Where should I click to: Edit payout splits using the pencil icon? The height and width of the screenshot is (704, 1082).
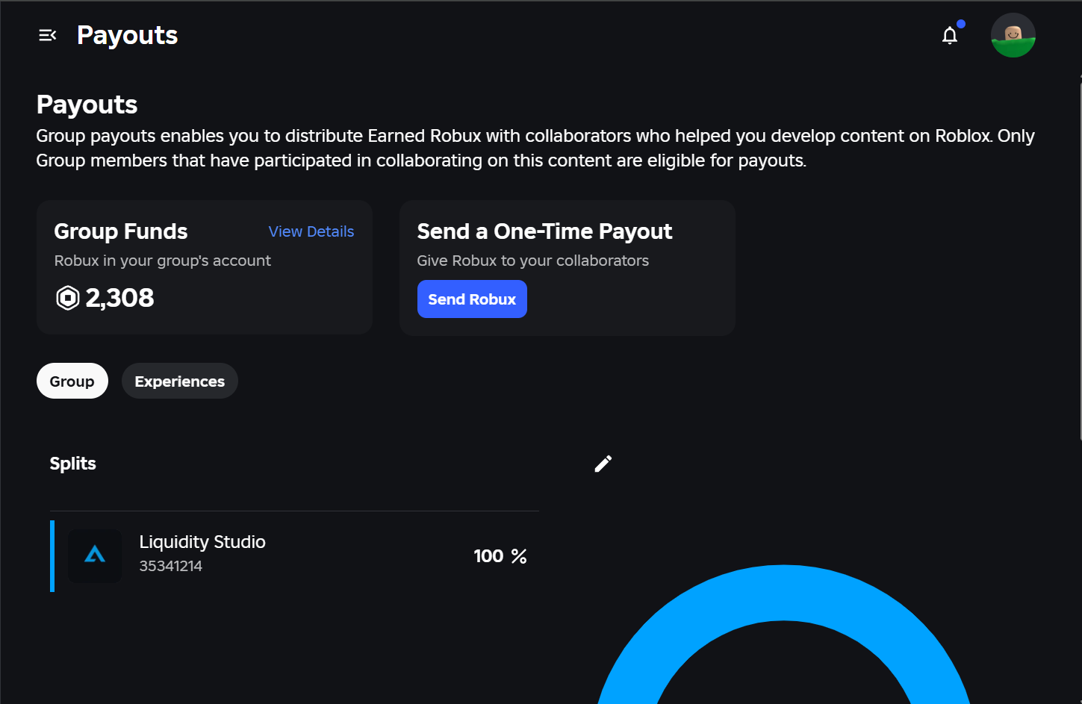[603, 464]
